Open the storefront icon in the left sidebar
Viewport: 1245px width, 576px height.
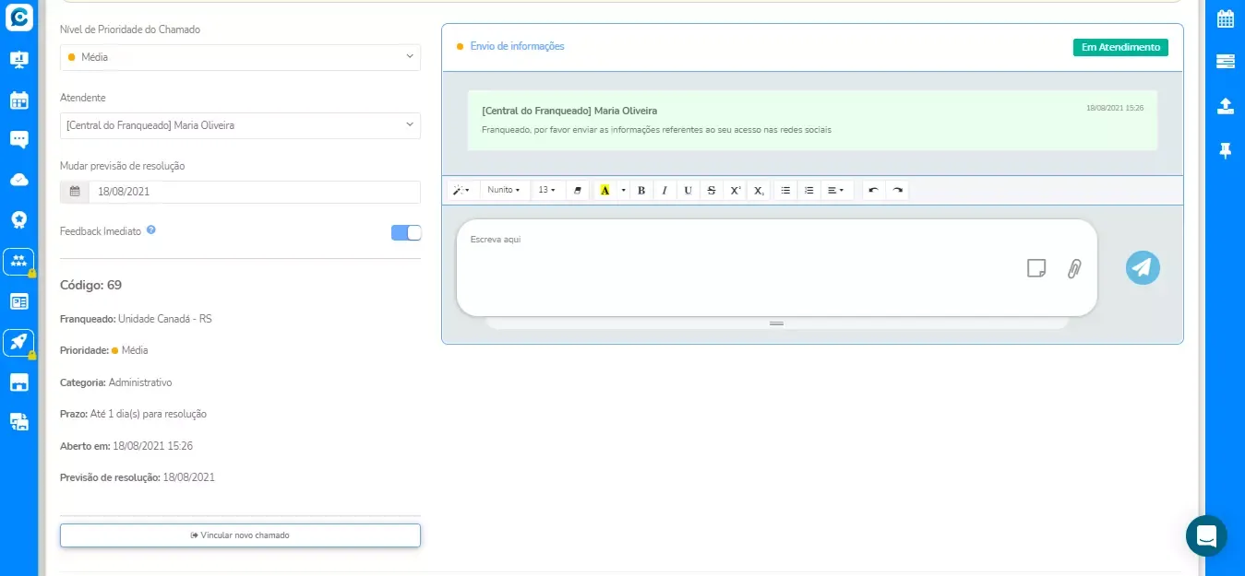pyautogui.click(x=18, y=382)
